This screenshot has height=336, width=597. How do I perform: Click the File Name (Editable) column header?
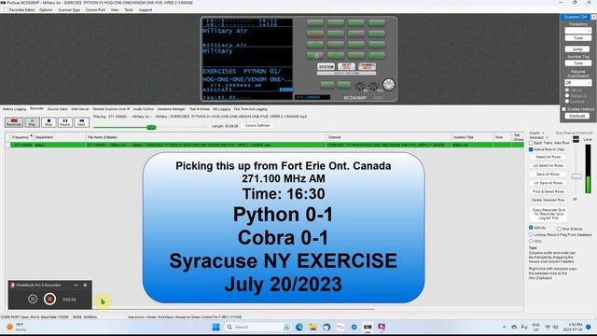206,137
